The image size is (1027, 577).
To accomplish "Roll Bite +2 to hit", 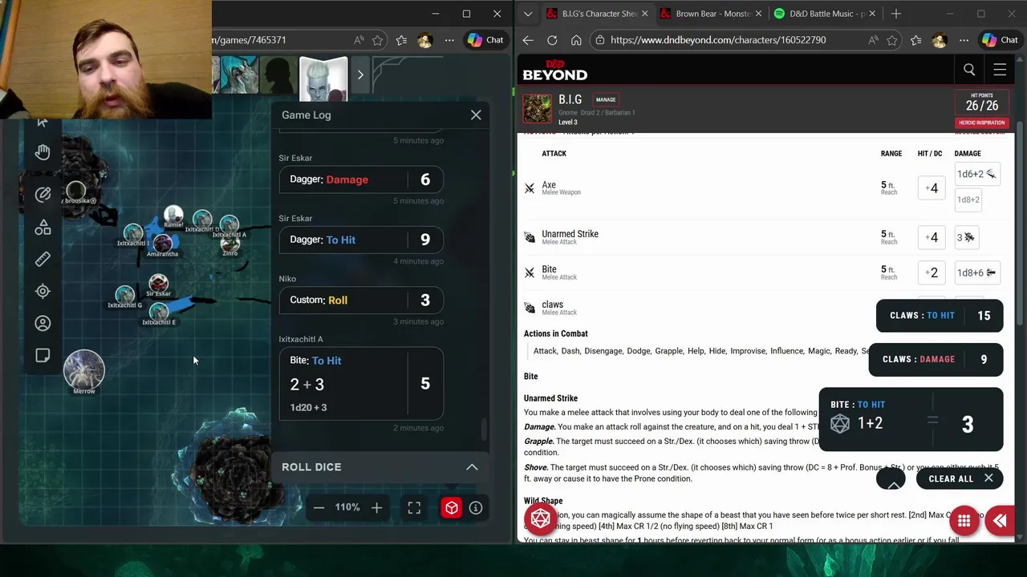I will (932, 272).
